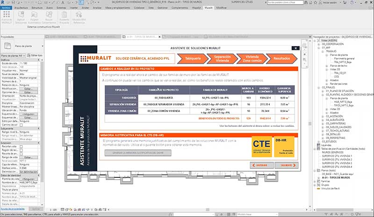This screenshot has width=374, height=217.
Task: Click the search keyword input field
Action: click(285, 2)
